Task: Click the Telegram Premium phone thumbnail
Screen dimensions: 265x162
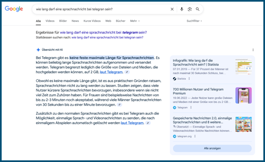Action: (243, 96)
